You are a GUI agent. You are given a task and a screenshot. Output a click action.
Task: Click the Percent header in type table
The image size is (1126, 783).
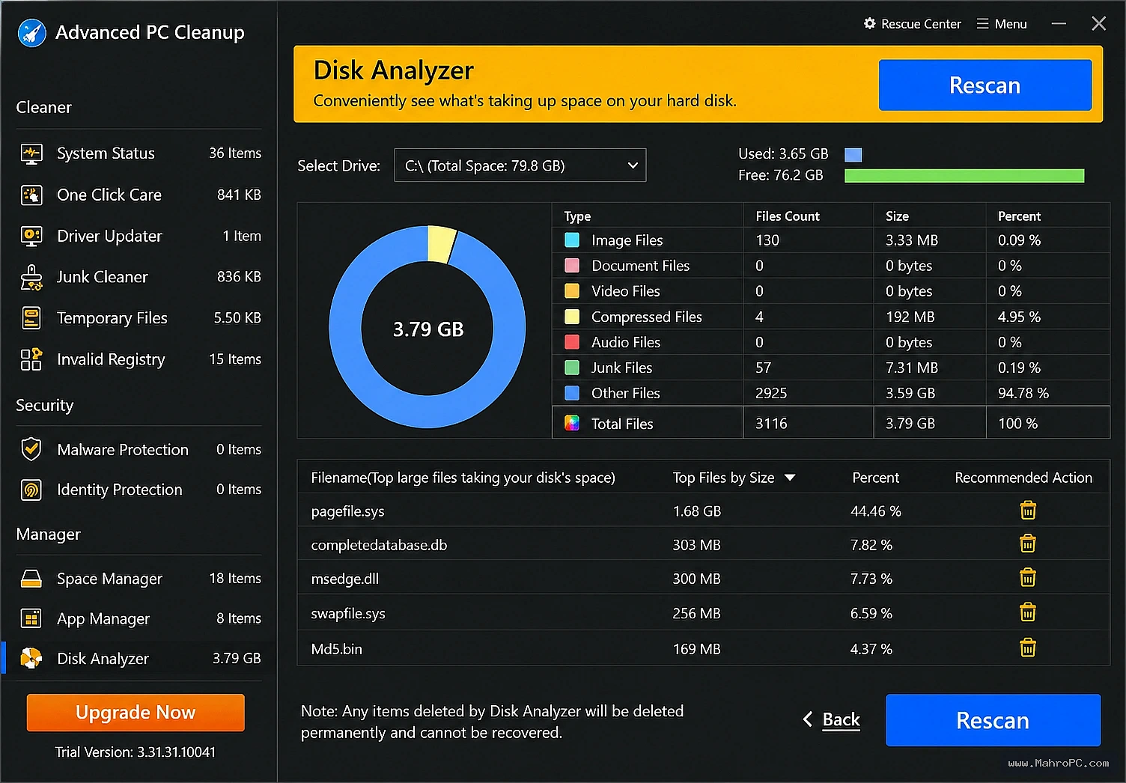pyautogui.click(x=1019, y=216)
